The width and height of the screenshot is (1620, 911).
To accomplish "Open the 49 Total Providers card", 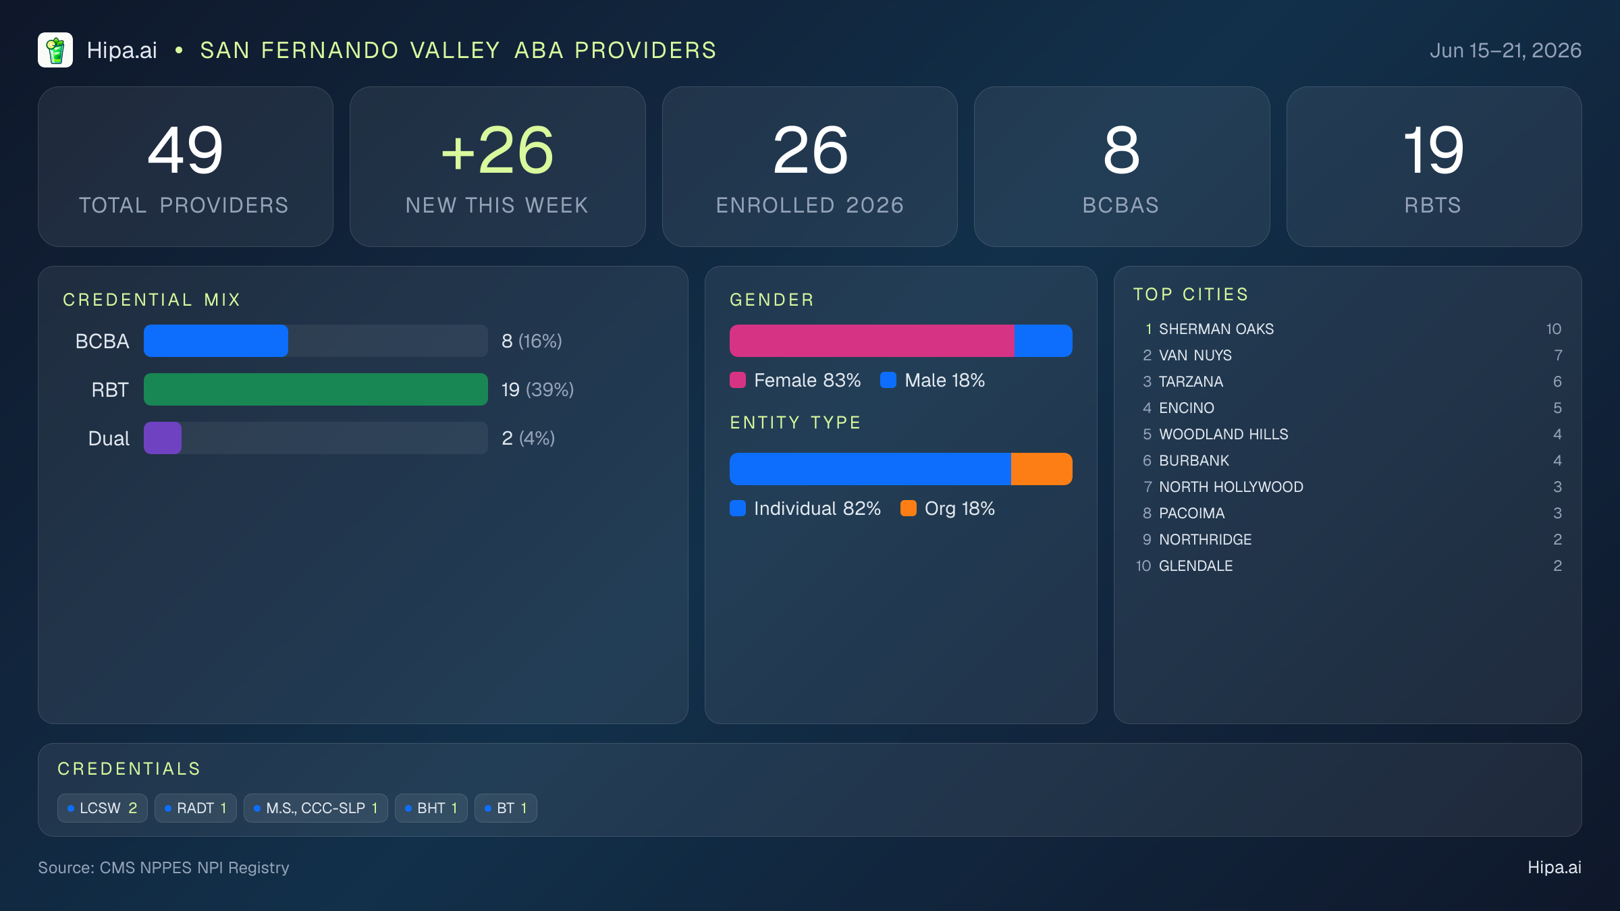I will [x=186, y=167].
